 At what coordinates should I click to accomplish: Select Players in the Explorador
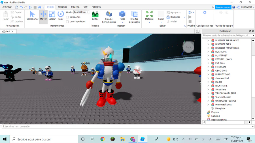pos(215,112)
